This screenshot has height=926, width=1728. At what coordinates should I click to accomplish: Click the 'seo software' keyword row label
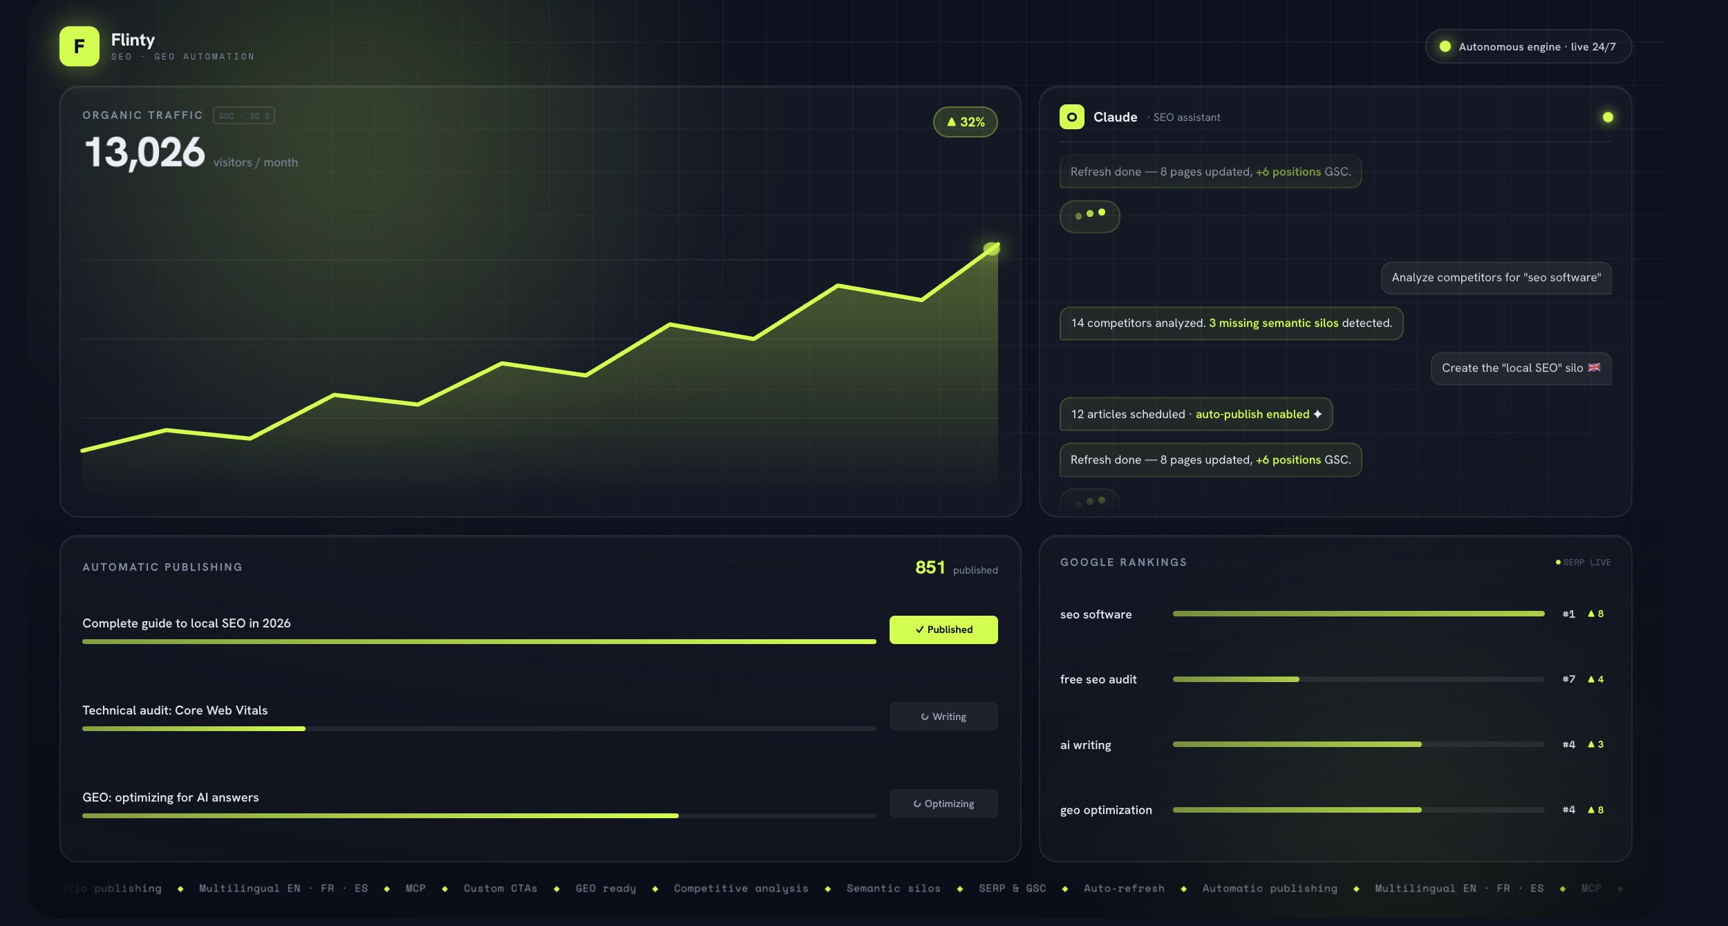coord(1096,614)
